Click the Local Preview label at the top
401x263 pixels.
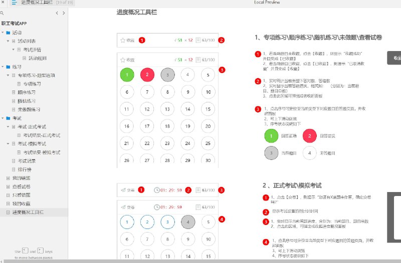click(x=267, y=2)
